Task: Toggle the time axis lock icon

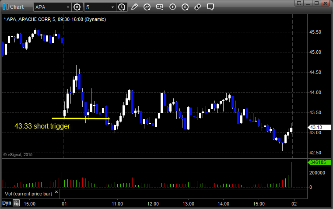Action: click(16, 203)
